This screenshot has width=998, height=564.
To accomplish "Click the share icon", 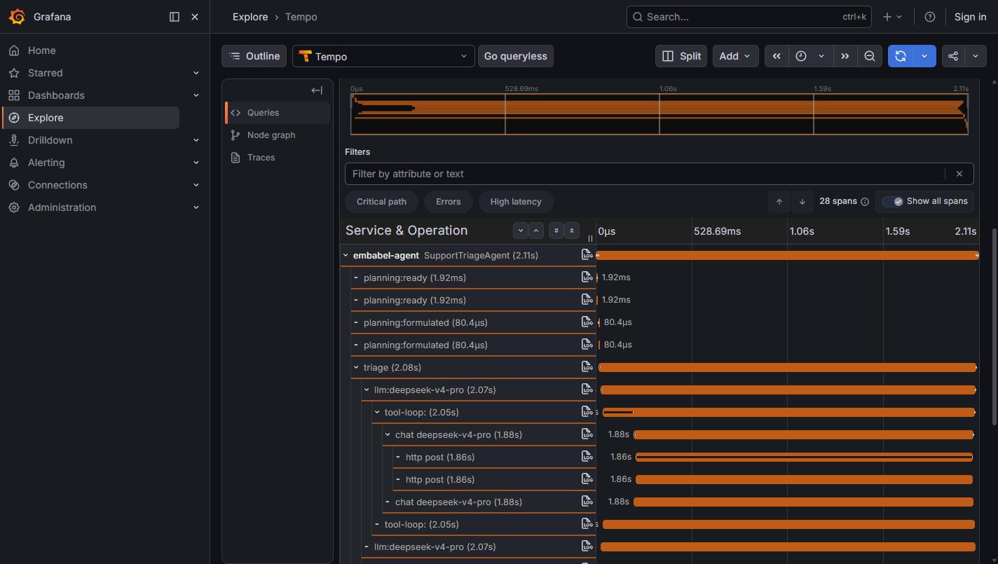I will coord(953,56).
